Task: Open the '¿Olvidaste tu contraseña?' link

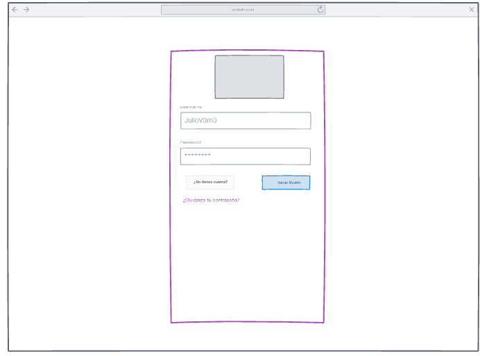Action: click(212, 200)
